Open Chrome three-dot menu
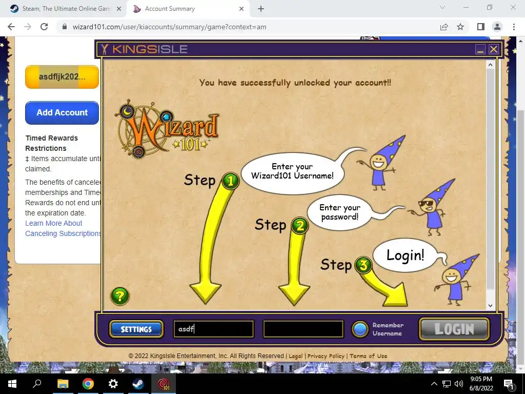The width and height of the screenshot is (525, 394). point(514,27)
